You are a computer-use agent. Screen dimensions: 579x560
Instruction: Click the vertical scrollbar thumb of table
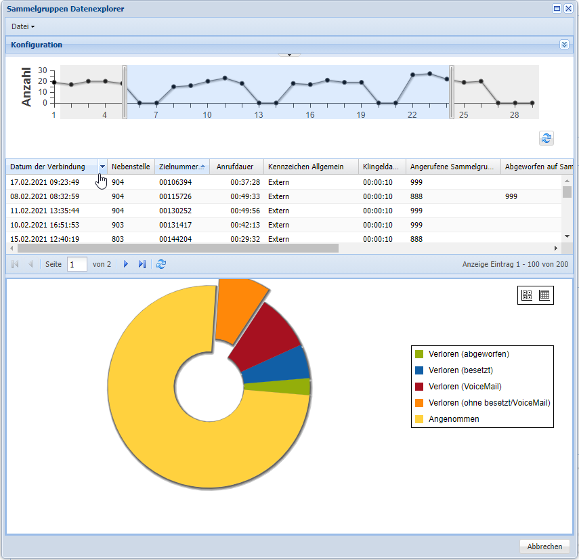click(x=567, y=192)
